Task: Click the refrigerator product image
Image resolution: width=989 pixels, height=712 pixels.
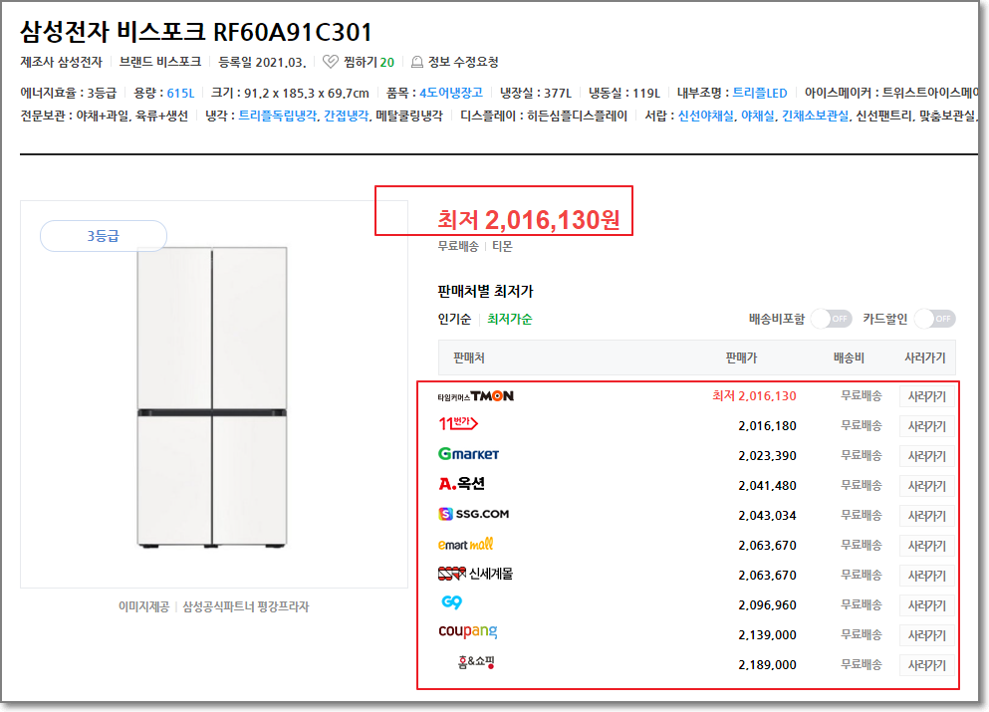Action: pos(212,397)
